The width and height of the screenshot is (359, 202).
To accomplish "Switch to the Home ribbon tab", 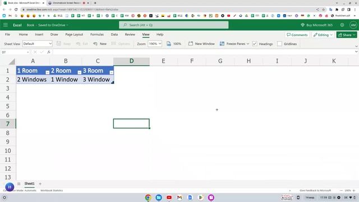I will (x=23, y=34).
